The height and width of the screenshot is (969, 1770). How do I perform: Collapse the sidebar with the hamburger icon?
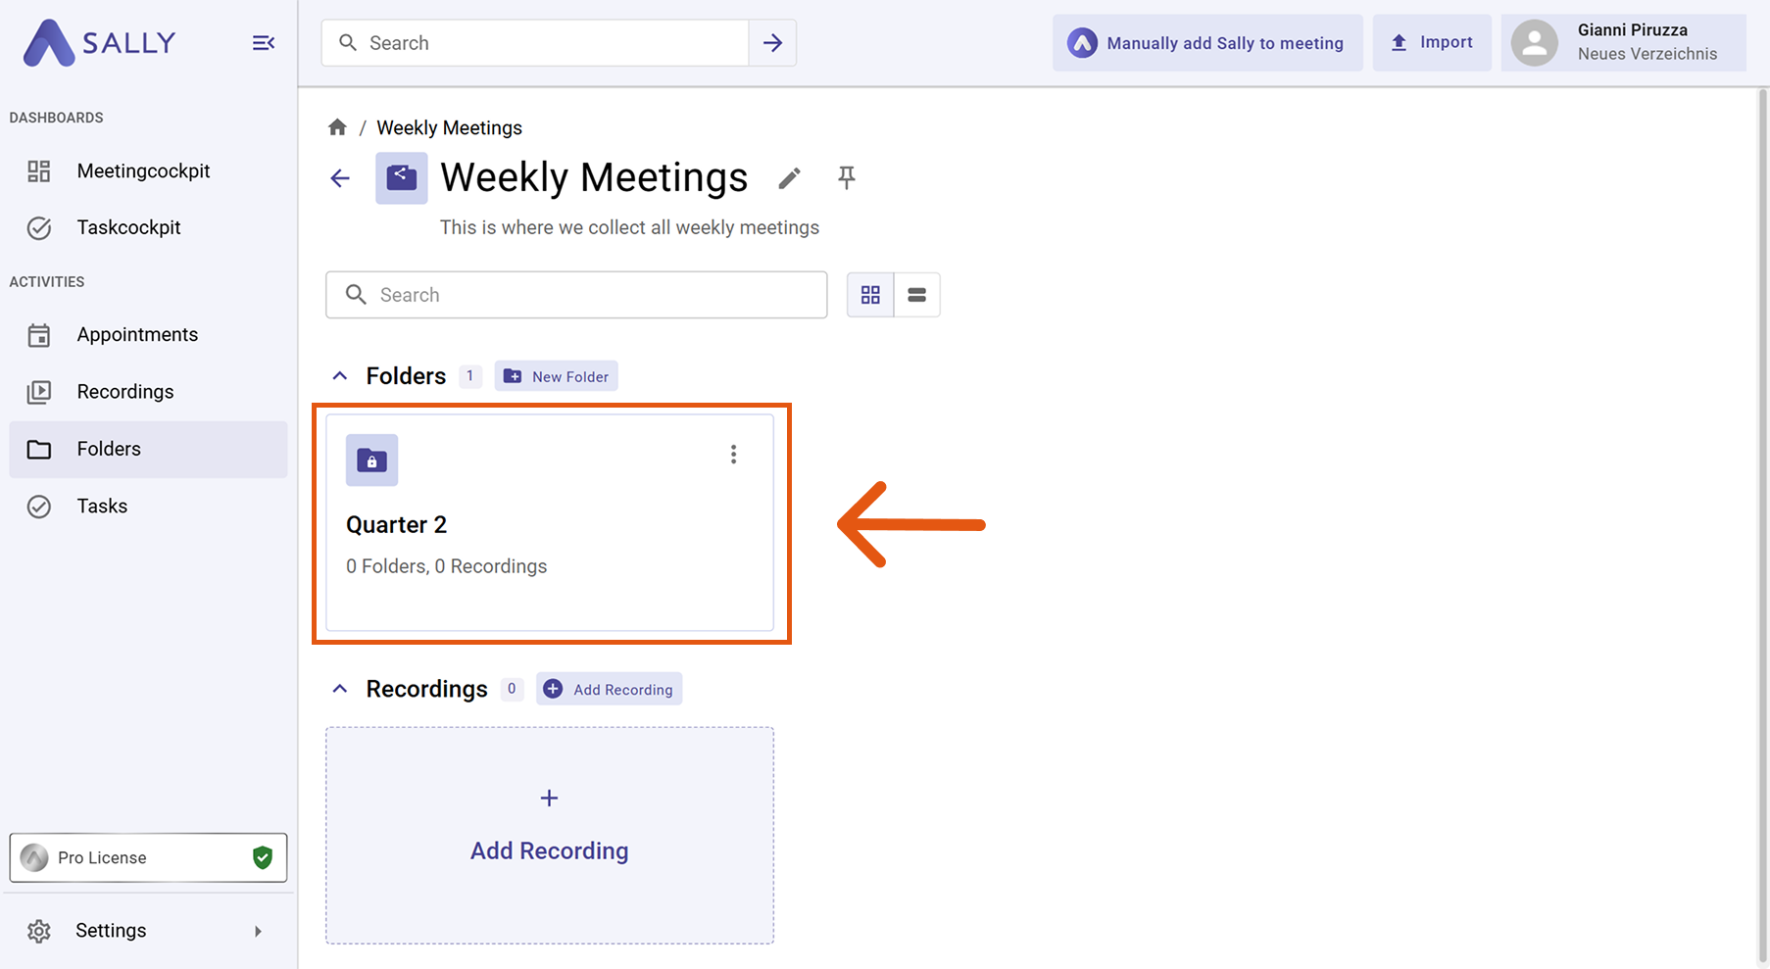(263, 43)
